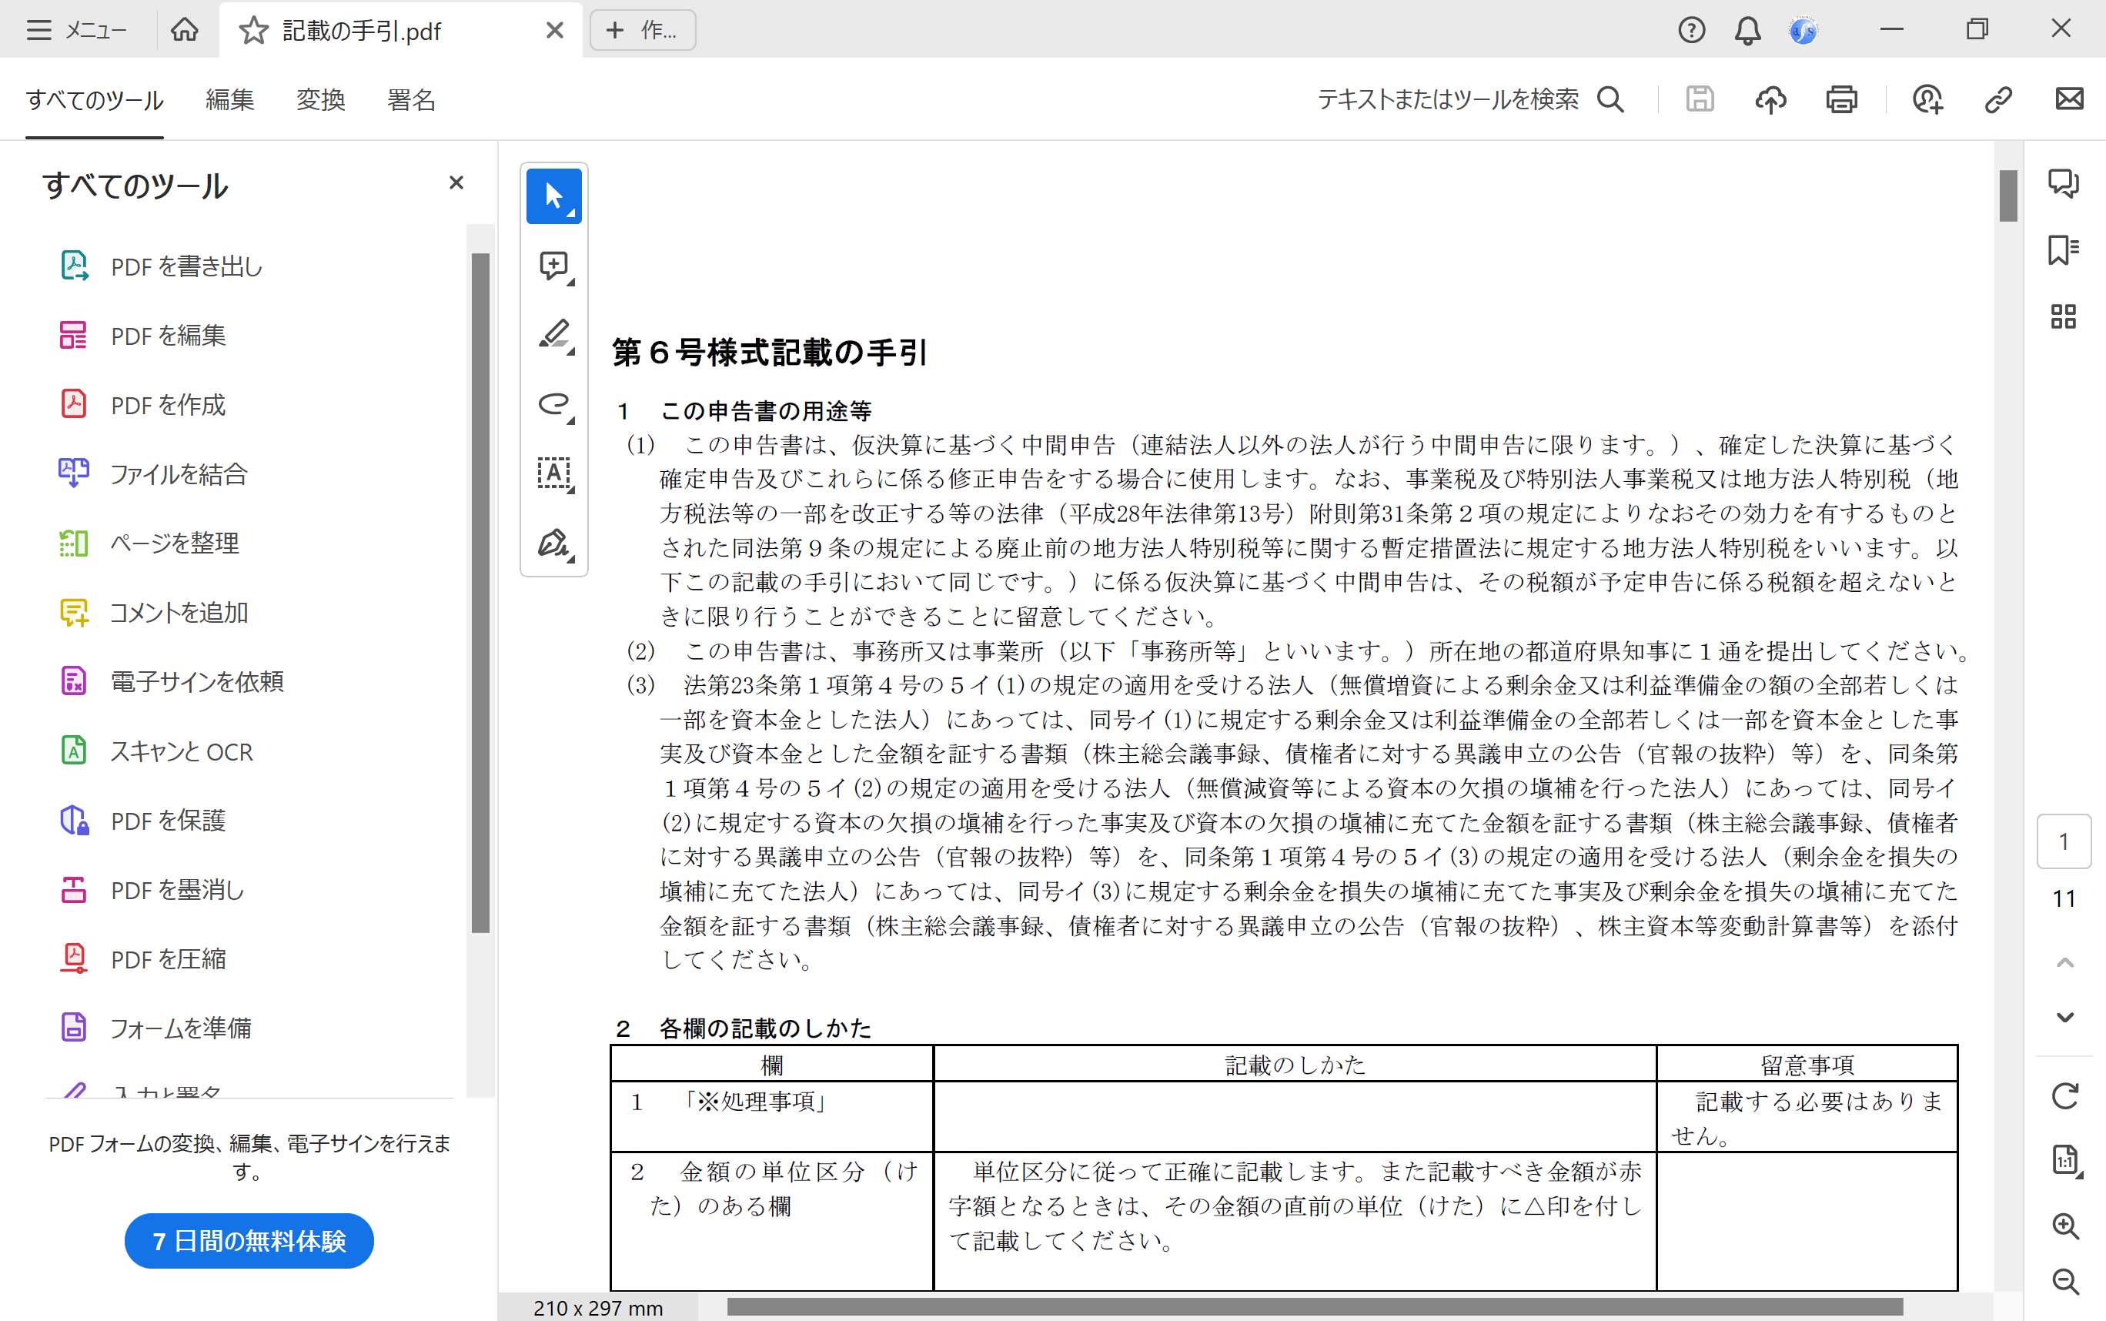Select the arrow selection tool

(553, 196)
